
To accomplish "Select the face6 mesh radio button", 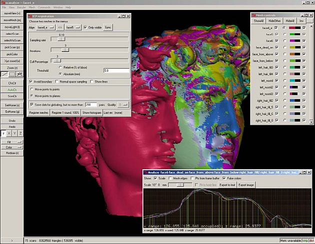I will [284, 41].
